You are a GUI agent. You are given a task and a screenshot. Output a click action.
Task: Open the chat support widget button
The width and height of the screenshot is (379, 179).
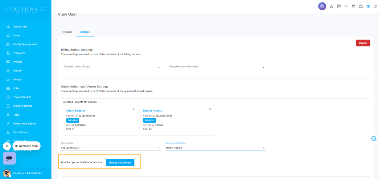pyautogui.click(x=9, y=158)
